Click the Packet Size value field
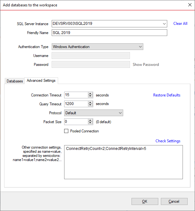Viewport: 195px width, 211px height. (76, 122)
